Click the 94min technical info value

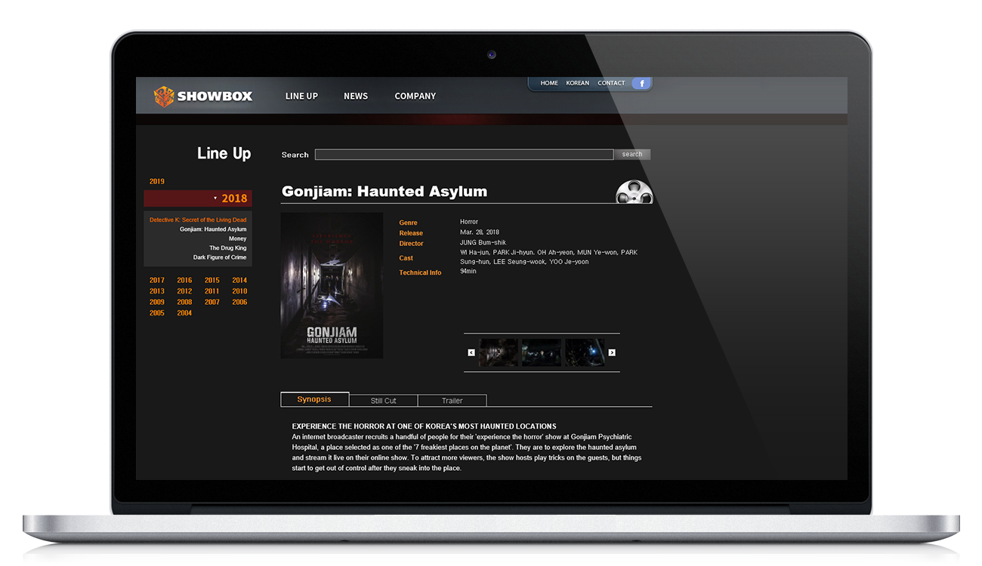[x=468, y=271]
